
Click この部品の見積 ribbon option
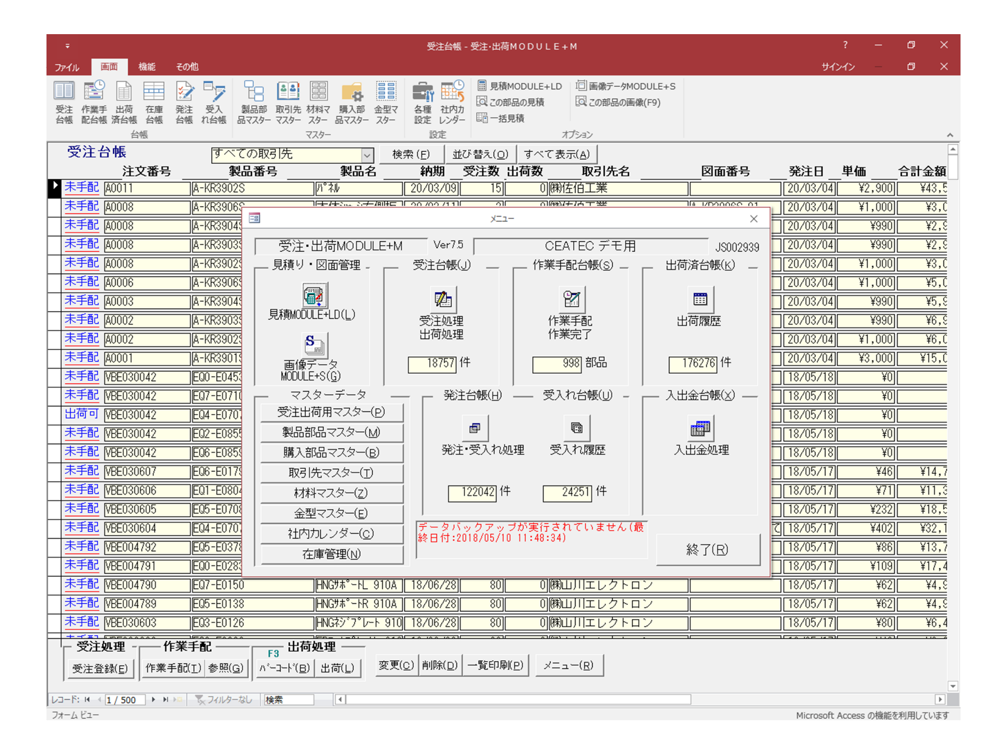510,102
